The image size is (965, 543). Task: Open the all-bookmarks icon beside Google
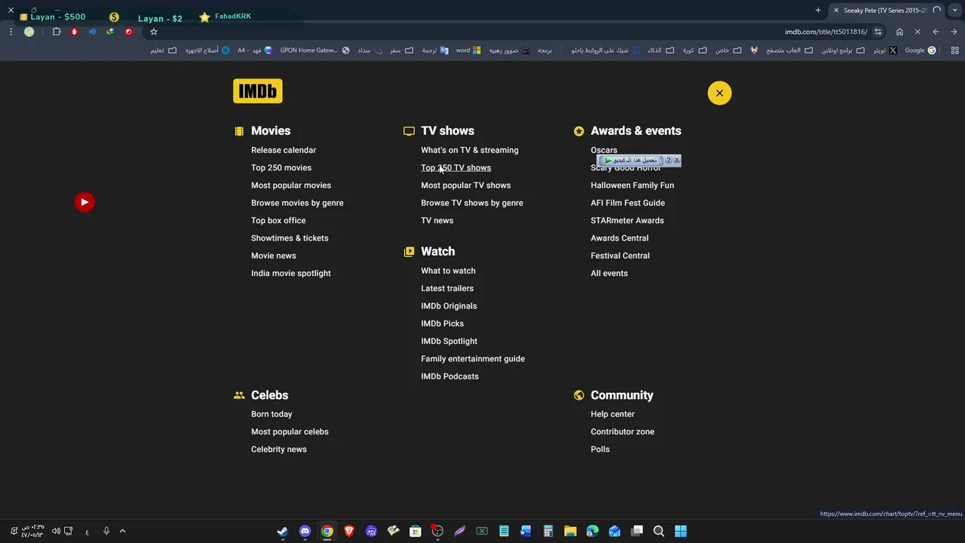pos(954,51)
